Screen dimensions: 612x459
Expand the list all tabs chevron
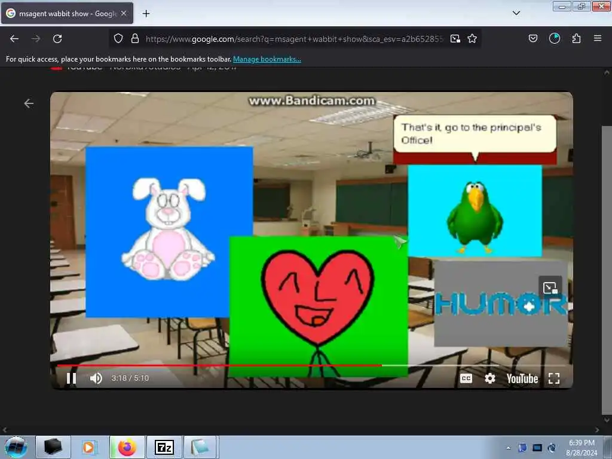pyautogui.click(x=516, y=13)
